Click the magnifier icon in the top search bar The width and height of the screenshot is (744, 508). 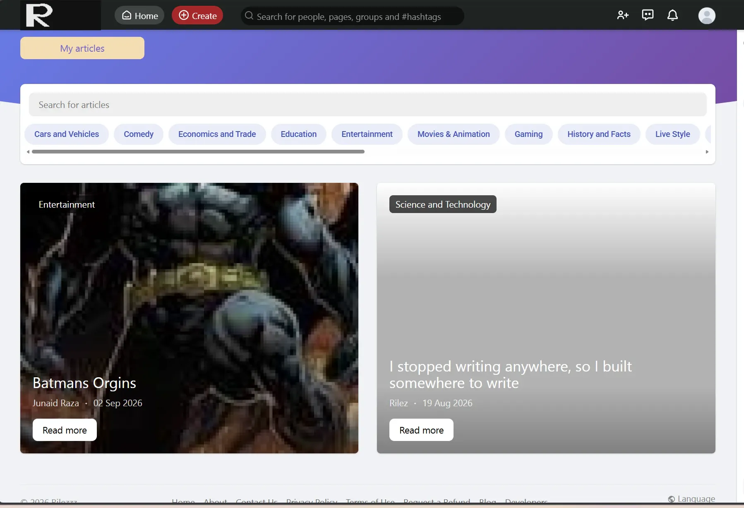click(249, 16)
